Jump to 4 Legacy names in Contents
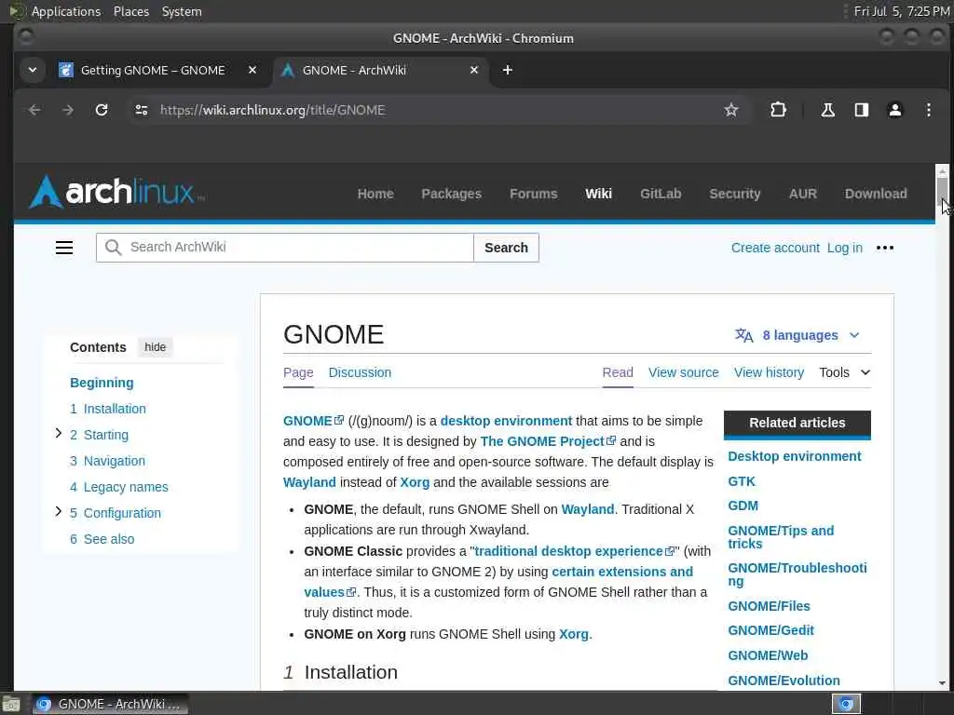Screen dimensions: 954x715 118,487
